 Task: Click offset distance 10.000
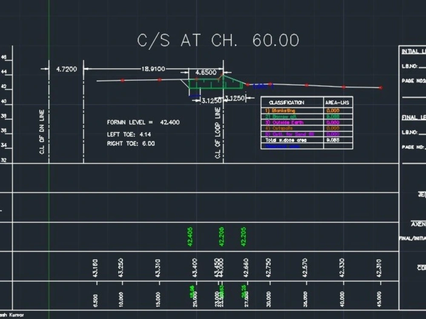121,299
